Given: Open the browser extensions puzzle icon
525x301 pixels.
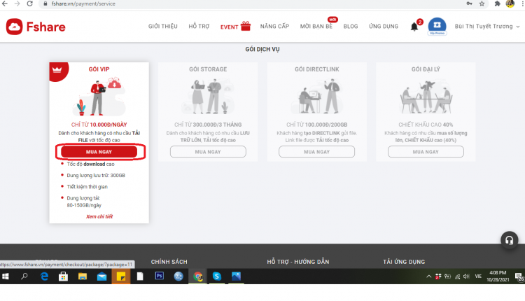Looking at the screenshot, I should pyautogui.click(x=497, y=3).
